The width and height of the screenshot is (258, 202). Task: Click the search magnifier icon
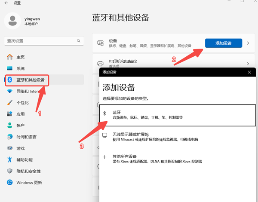[79, 40]
